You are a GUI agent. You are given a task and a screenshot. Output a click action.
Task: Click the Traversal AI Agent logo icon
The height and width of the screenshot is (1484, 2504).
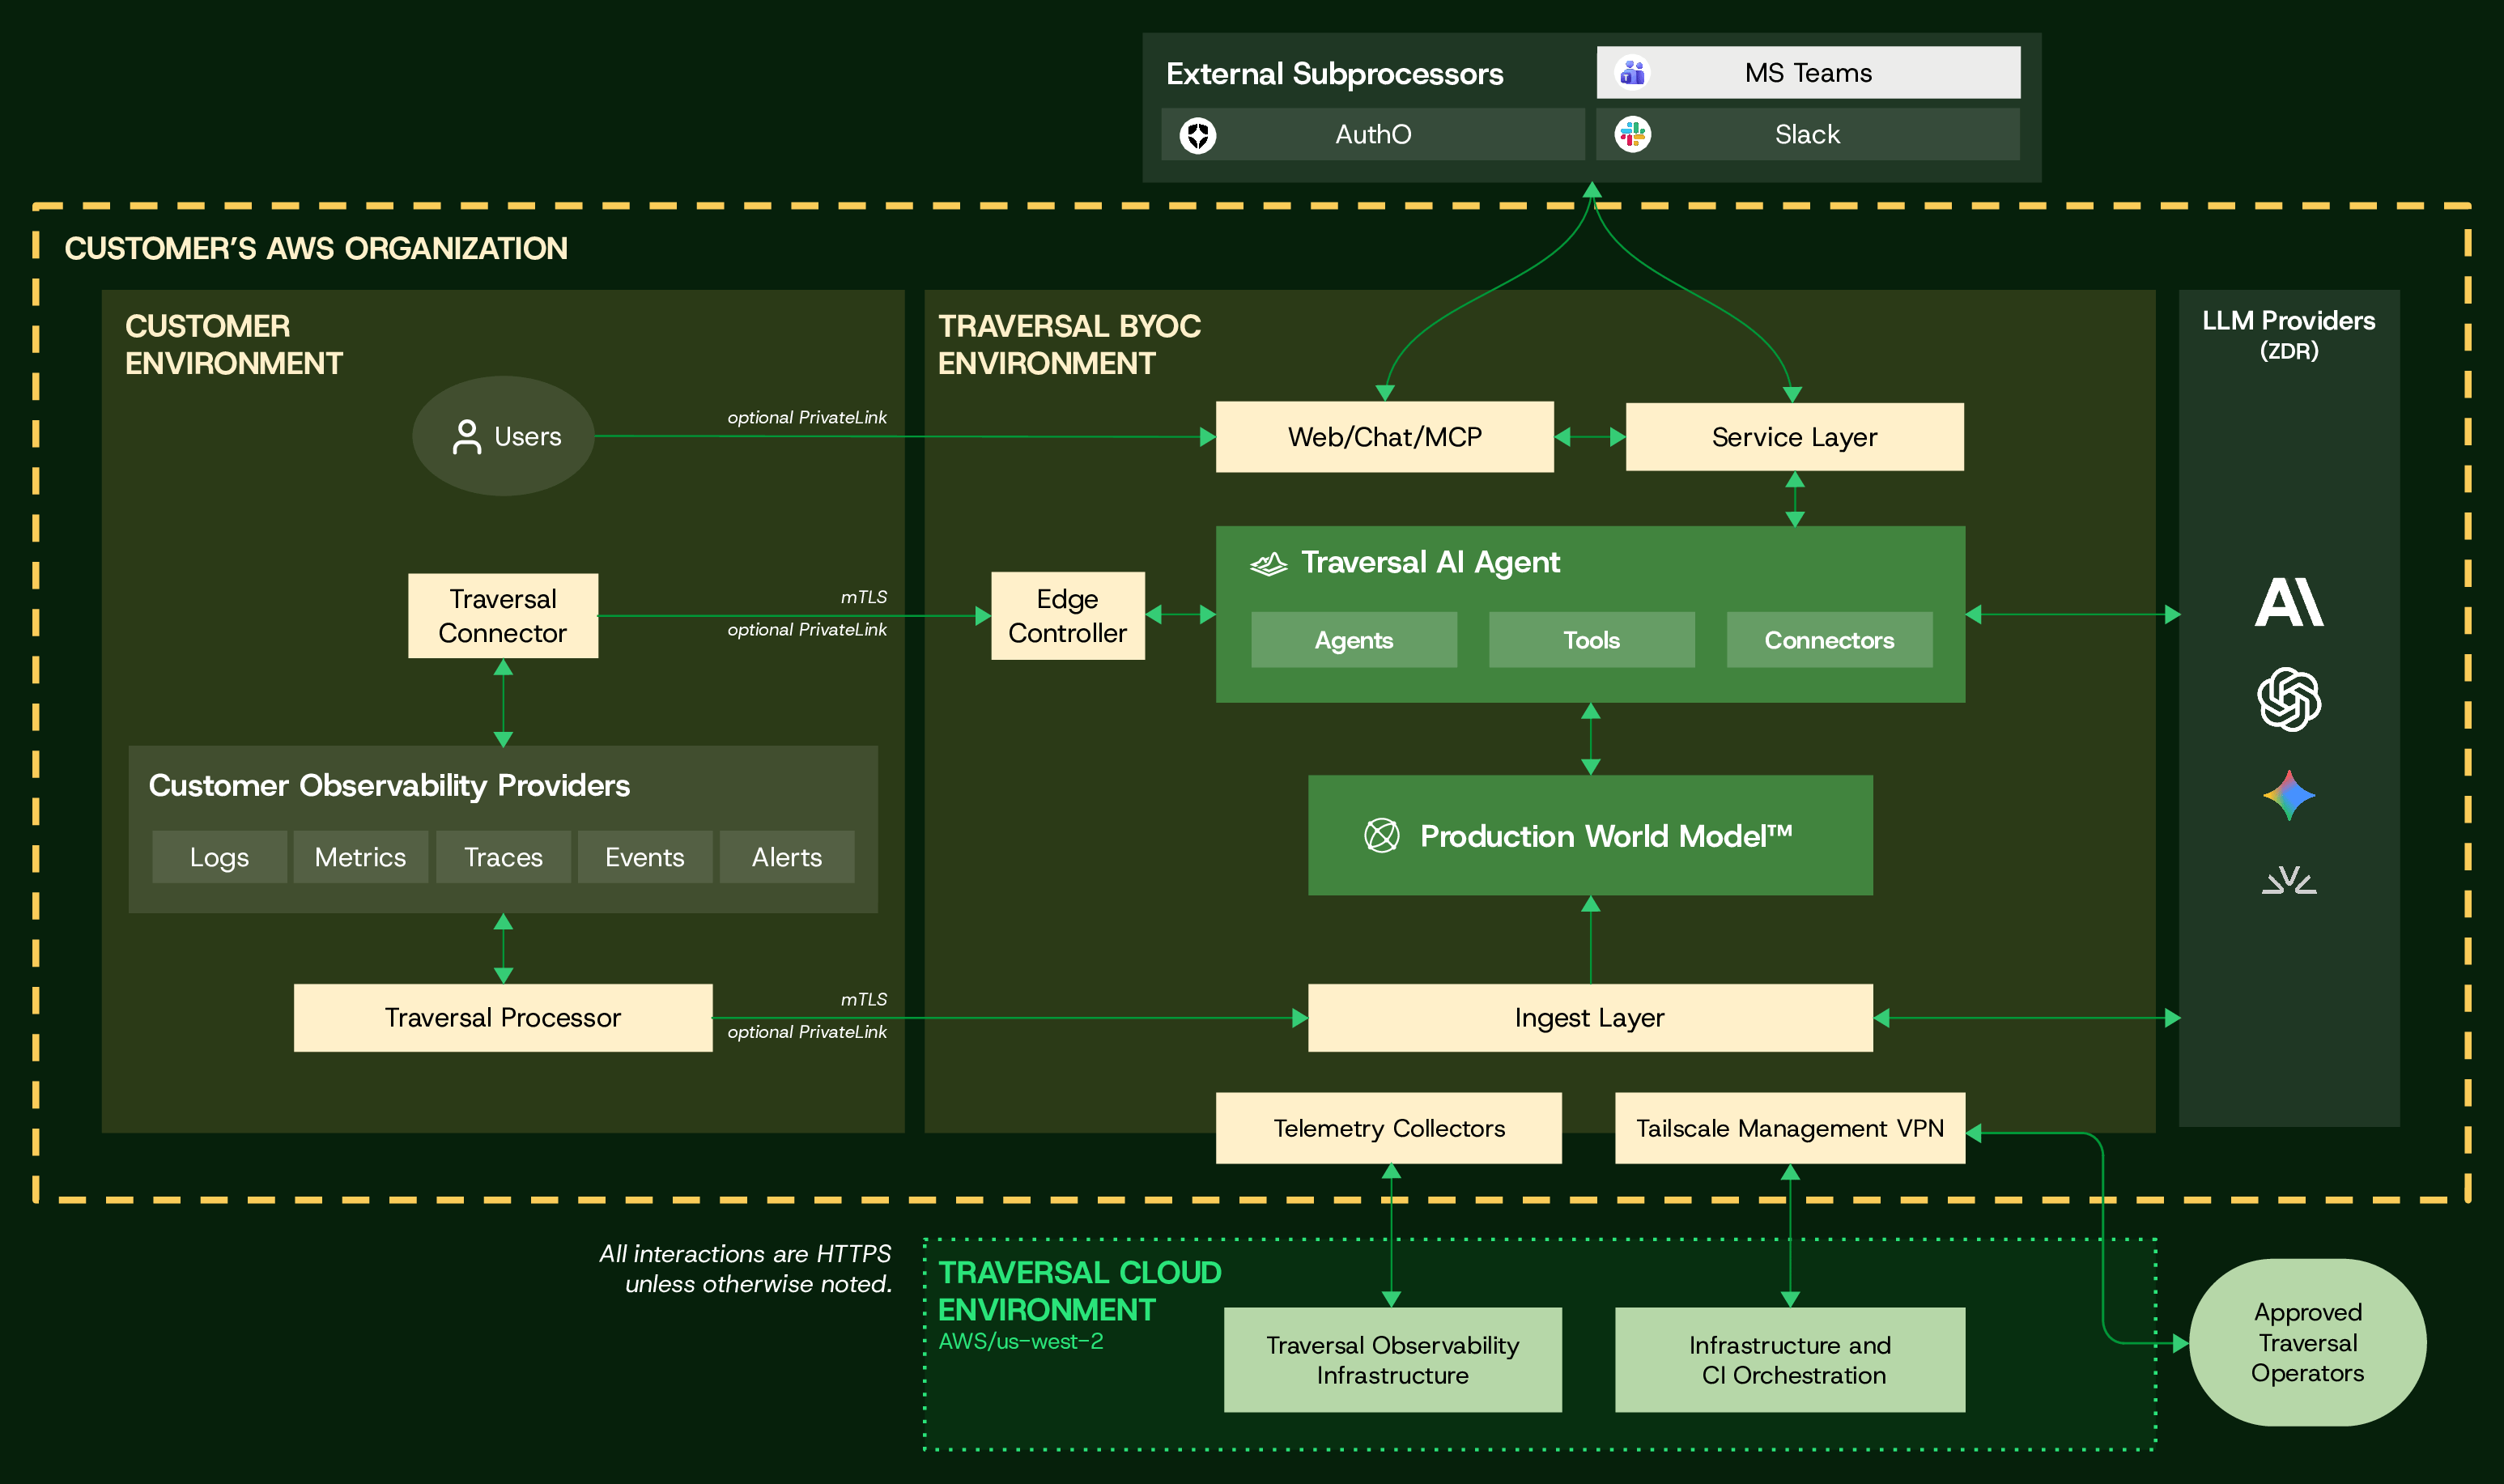tap(1268, 564)
